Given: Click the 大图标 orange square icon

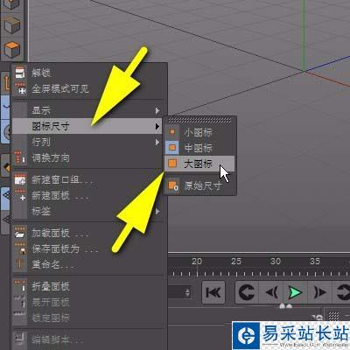Looking at the screenshot, I should click(172, 164).
